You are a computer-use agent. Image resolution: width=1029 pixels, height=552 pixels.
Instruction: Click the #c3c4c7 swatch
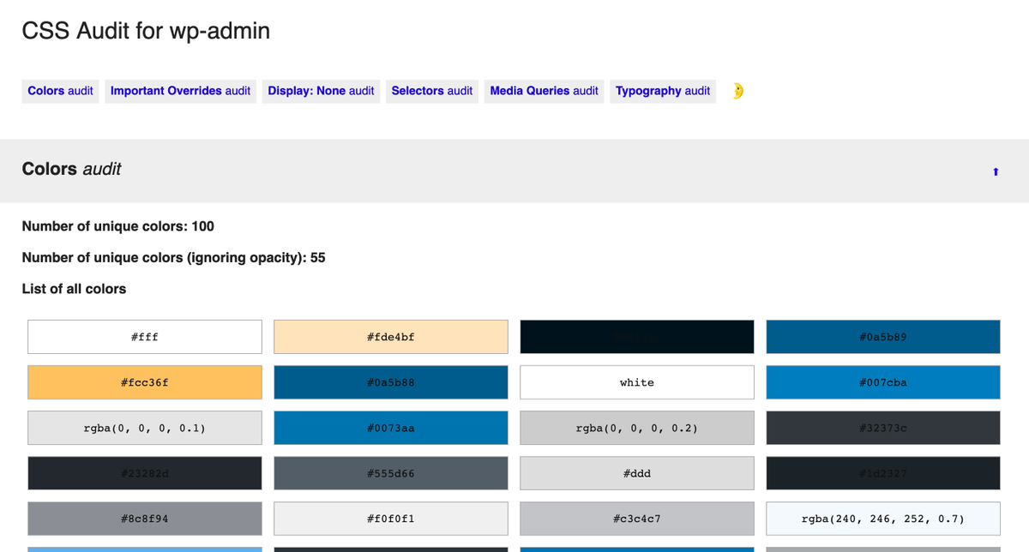click(637, 519)
